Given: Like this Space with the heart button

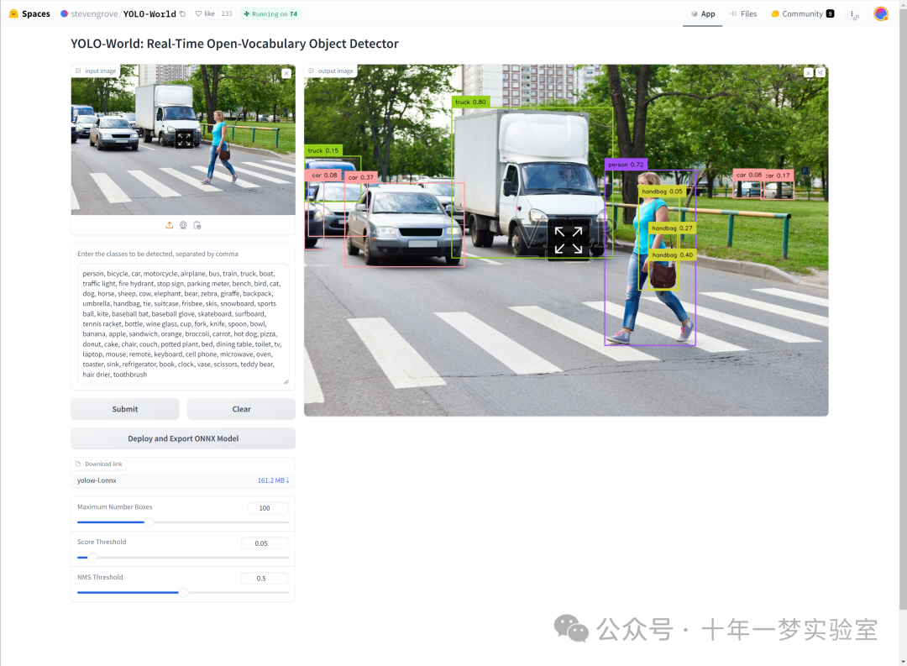Looking at the screenshot, I should (x=206, y=14).
